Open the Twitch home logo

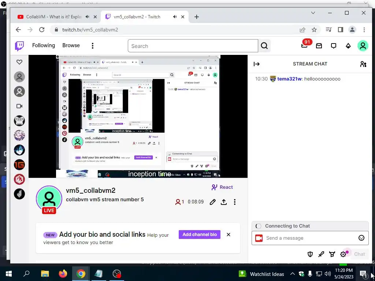click(19, 46)
